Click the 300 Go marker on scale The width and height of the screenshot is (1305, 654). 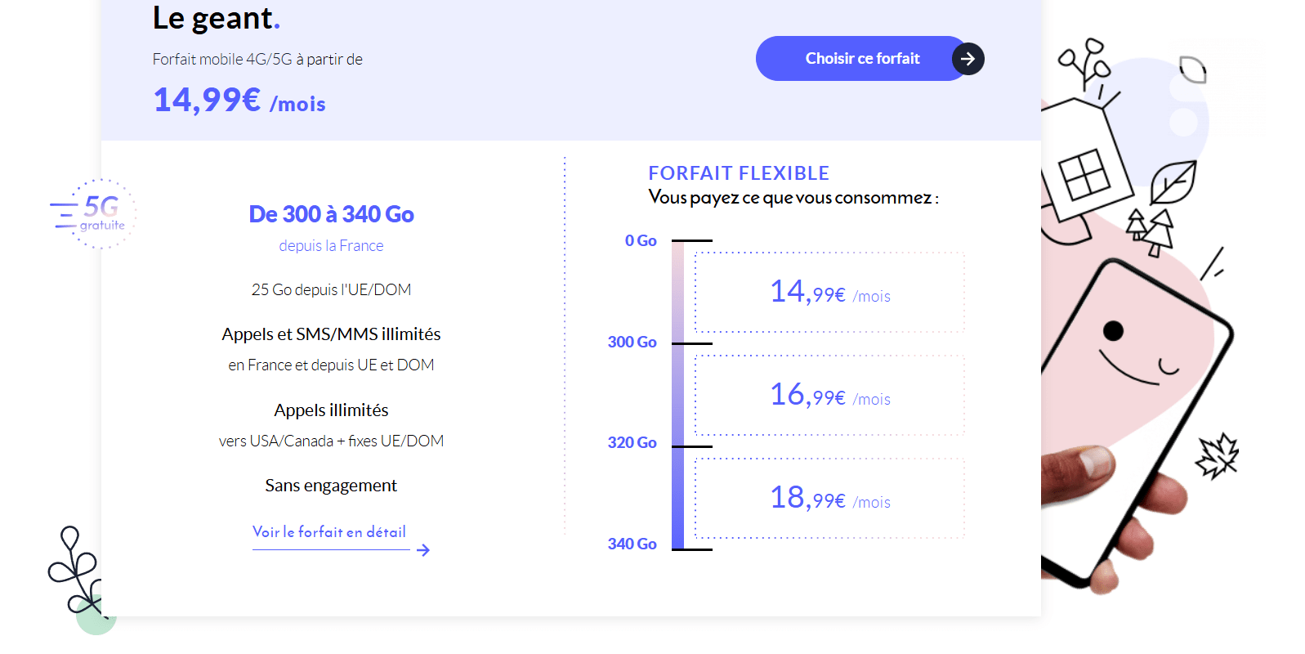point(632,343)
